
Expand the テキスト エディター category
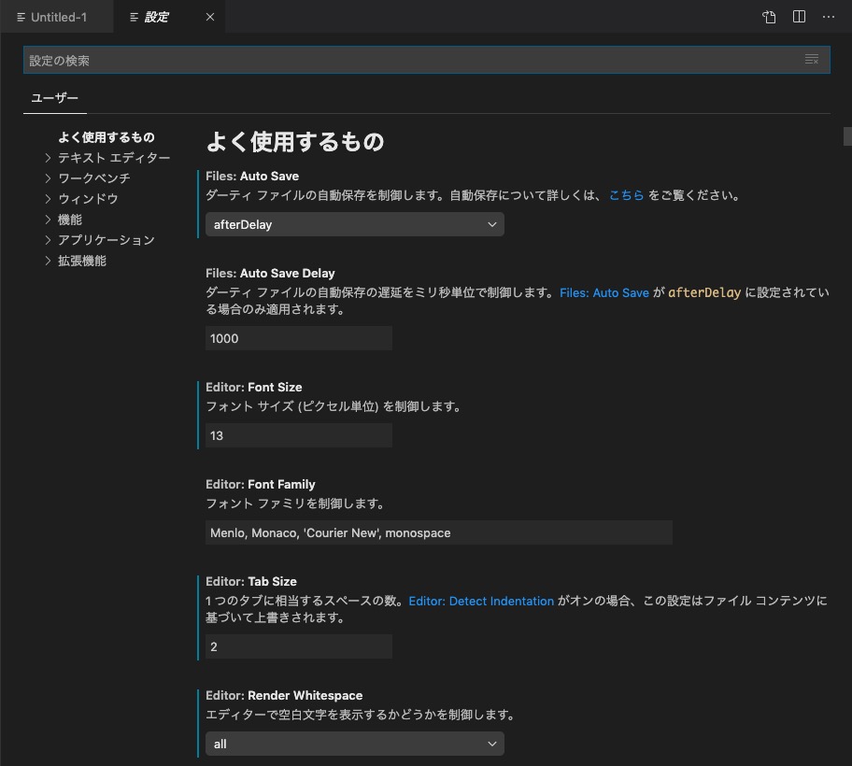point(107,158)
